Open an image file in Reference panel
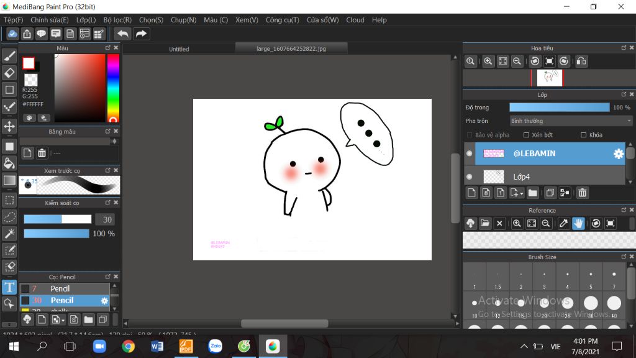This screenshot has height=358, width=636. 484,223
